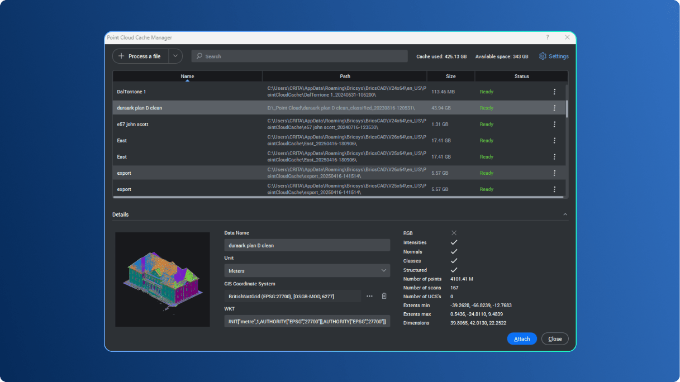Click the Close button

point(554,338)
